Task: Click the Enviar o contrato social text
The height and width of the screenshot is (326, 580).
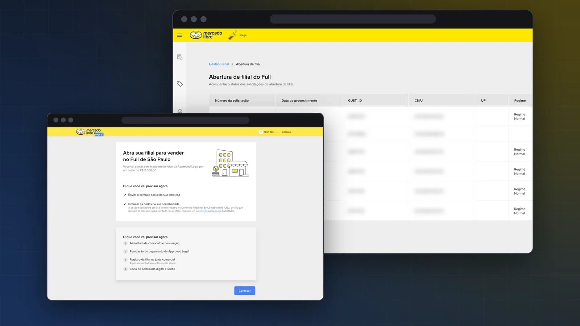Action: [154, 195]
